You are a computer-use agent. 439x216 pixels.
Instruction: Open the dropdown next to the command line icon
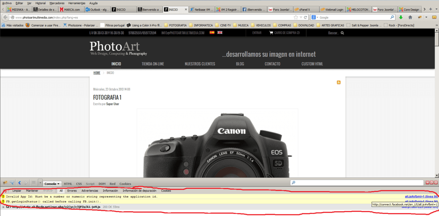pos(40,182)
